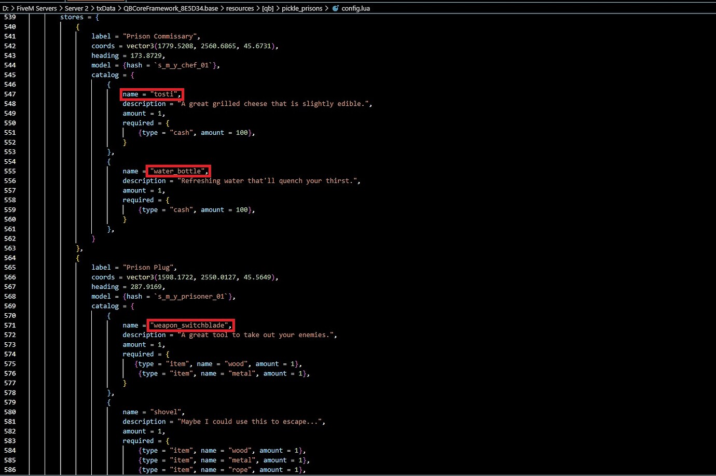
Task: Click the highlighted "weapon_switchblade" string
Action: coord(190,326)
